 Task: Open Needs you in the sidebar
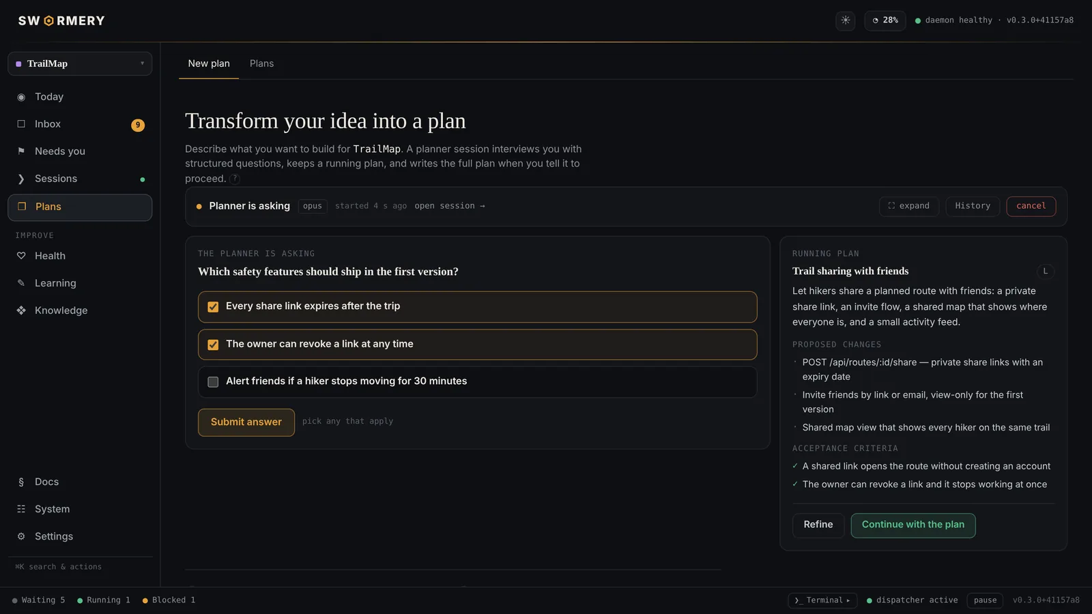pos(80,151)
